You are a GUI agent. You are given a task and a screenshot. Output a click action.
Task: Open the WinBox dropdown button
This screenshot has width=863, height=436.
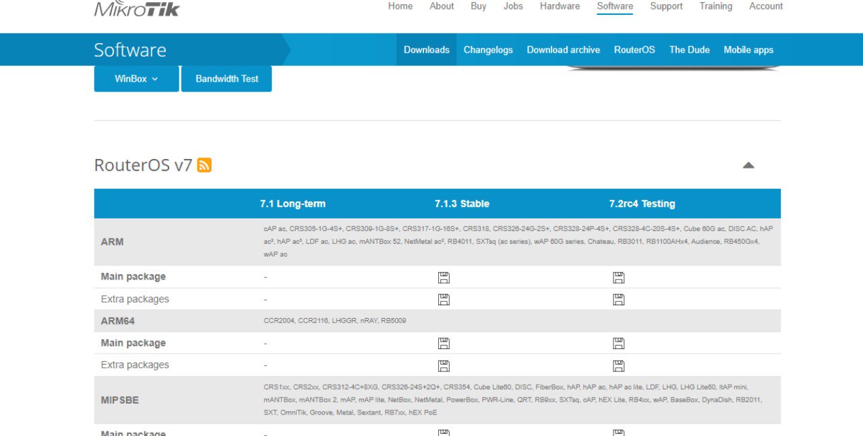(x=136, y=79)
